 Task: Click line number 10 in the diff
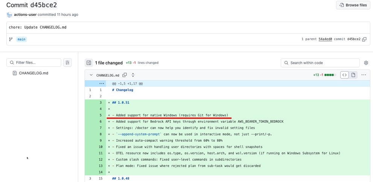101,147
